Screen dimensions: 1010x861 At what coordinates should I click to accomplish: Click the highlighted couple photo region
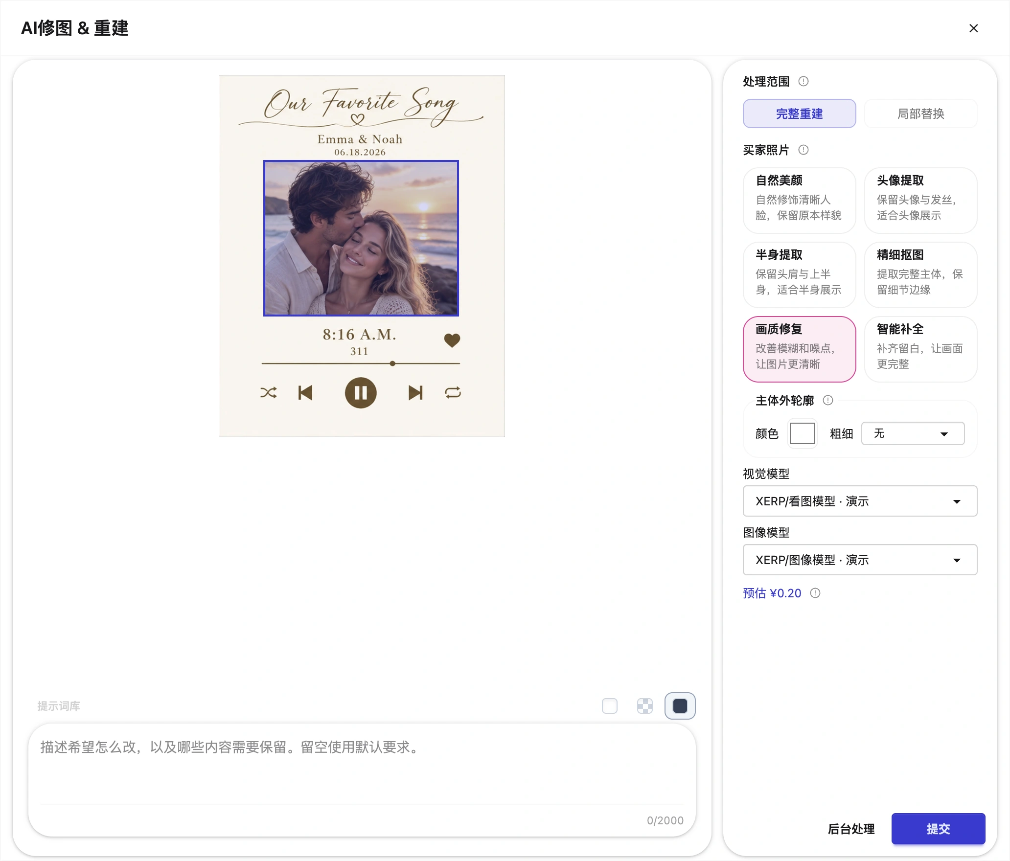[x=361, y=238]
